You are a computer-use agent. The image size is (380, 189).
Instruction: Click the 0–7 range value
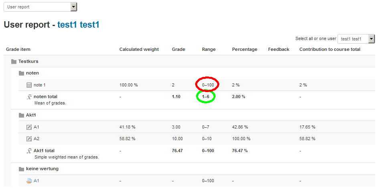click(206, 127)
